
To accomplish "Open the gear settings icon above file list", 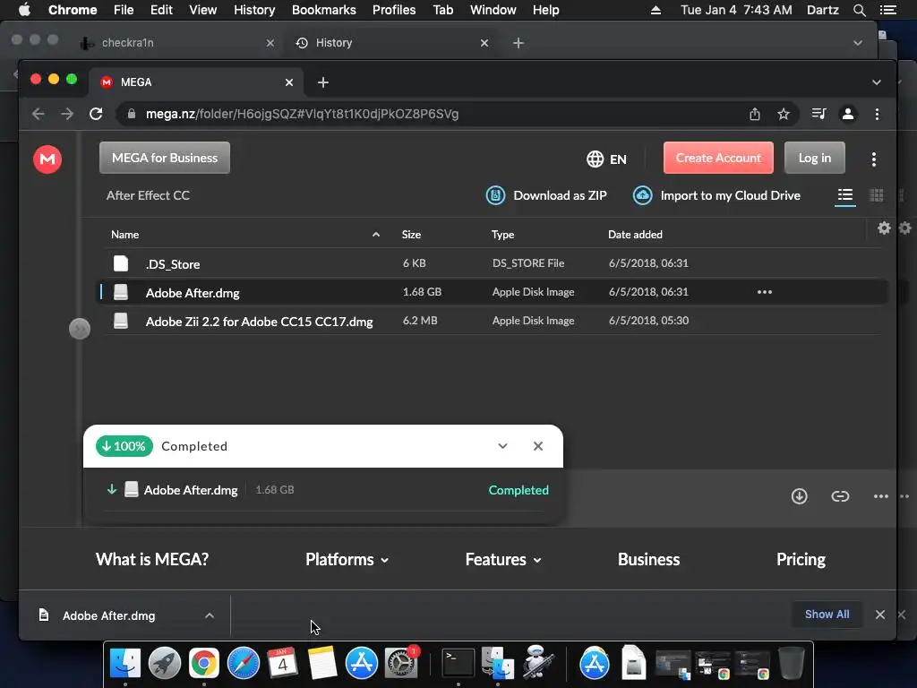I will pos(884,228).
